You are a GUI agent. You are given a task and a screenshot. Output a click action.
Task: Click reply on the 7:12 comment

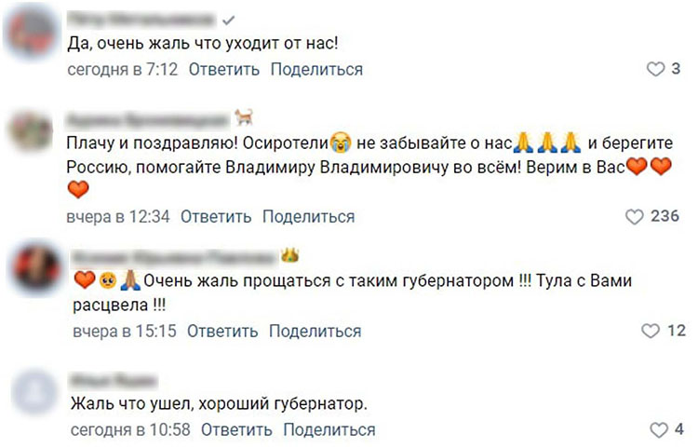224,69
